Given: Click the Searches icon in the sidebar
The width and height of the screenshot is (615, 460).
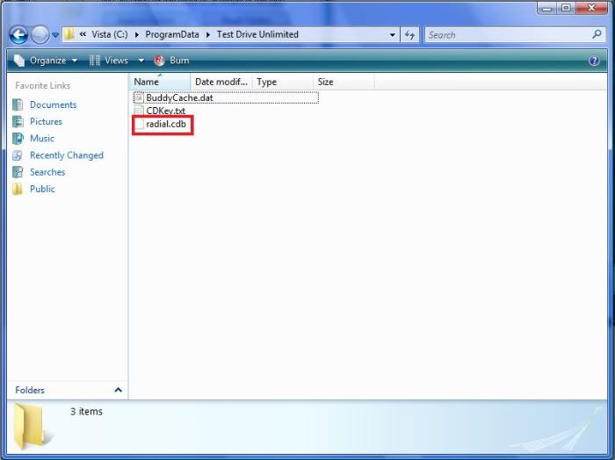Looking at the screenshot, I should 18,172.
